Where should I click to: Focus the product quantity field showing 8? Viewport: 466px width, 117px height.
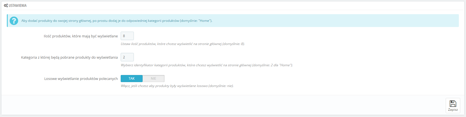tap(127, 36)
